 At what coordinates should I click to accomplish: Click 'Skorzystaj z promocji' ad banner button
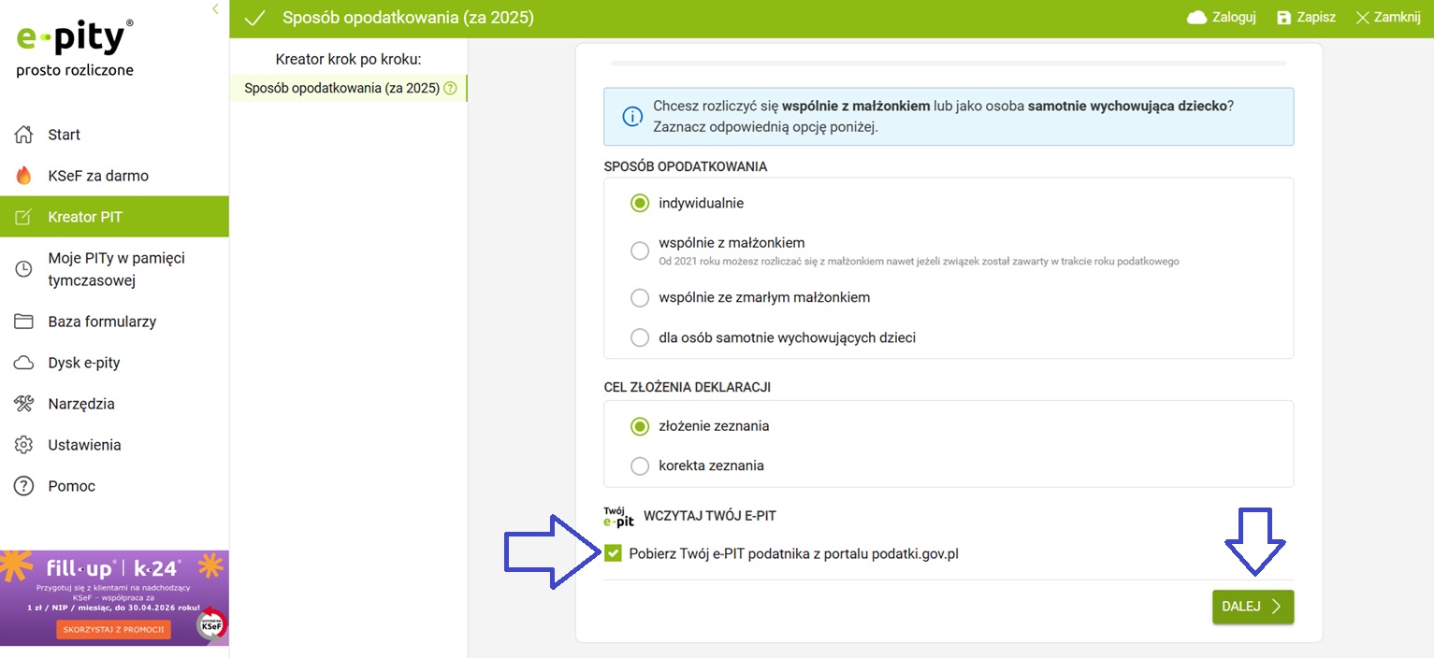113,629
